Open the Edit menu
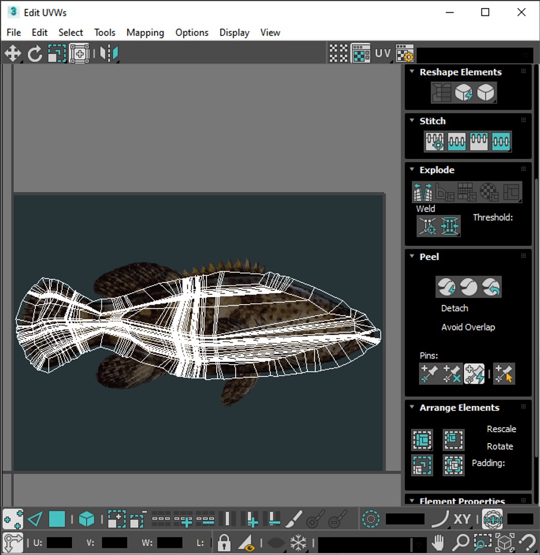 pyautogui.click(x=40, y=32)
